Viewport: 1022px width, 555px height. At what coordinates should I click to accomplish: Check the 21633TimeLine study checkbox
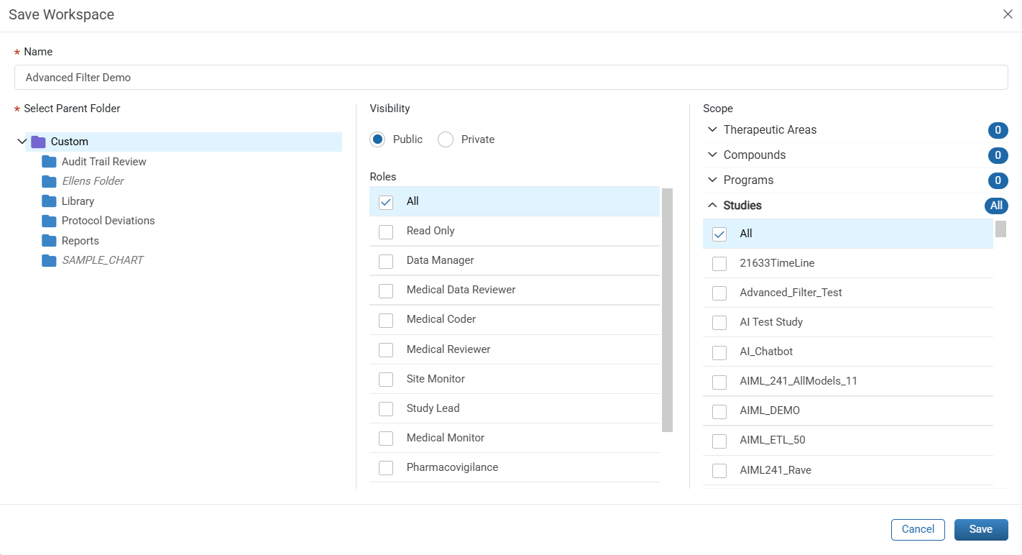click(719, 264)
